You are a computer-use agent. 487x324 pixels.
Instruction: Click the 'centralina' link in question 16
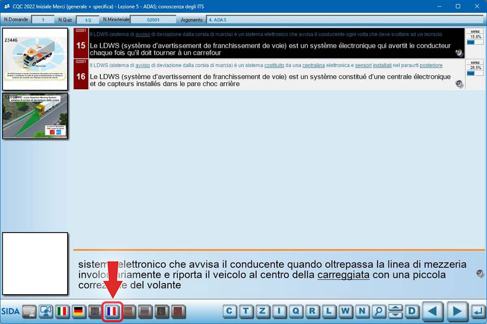315,65
